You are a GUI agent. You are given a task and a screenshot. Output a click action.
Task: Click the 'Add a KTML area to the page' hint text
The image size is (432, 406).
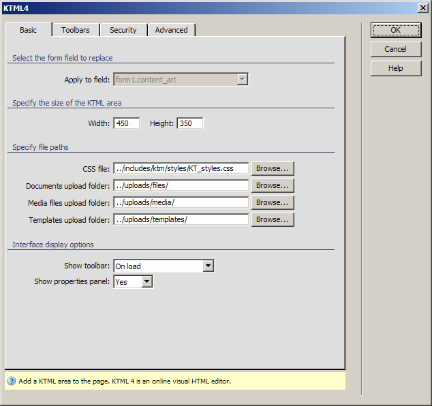125,381
